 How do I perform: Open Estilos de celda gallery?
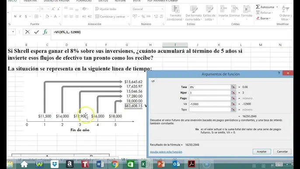tap(209, 13)
